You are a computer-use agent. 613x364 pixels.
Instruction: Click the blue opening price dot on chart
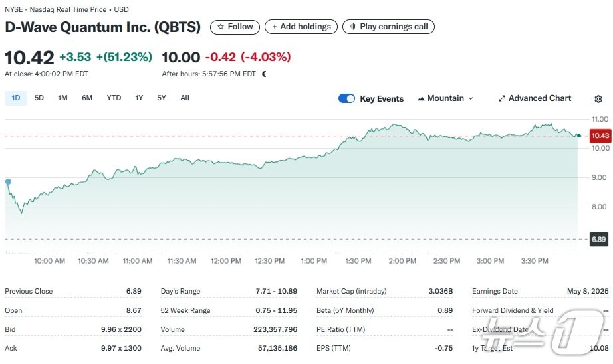pyautogui.click(x=8, y=181)
